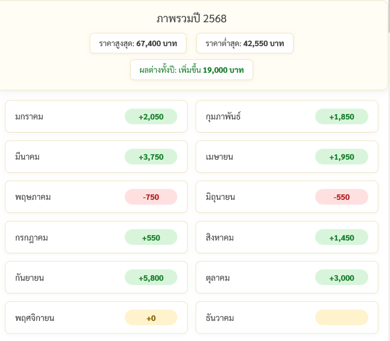390x341 pixels.
Task: Select the +1,950 badge for เมษายน
Action: [x=341, y=157]
